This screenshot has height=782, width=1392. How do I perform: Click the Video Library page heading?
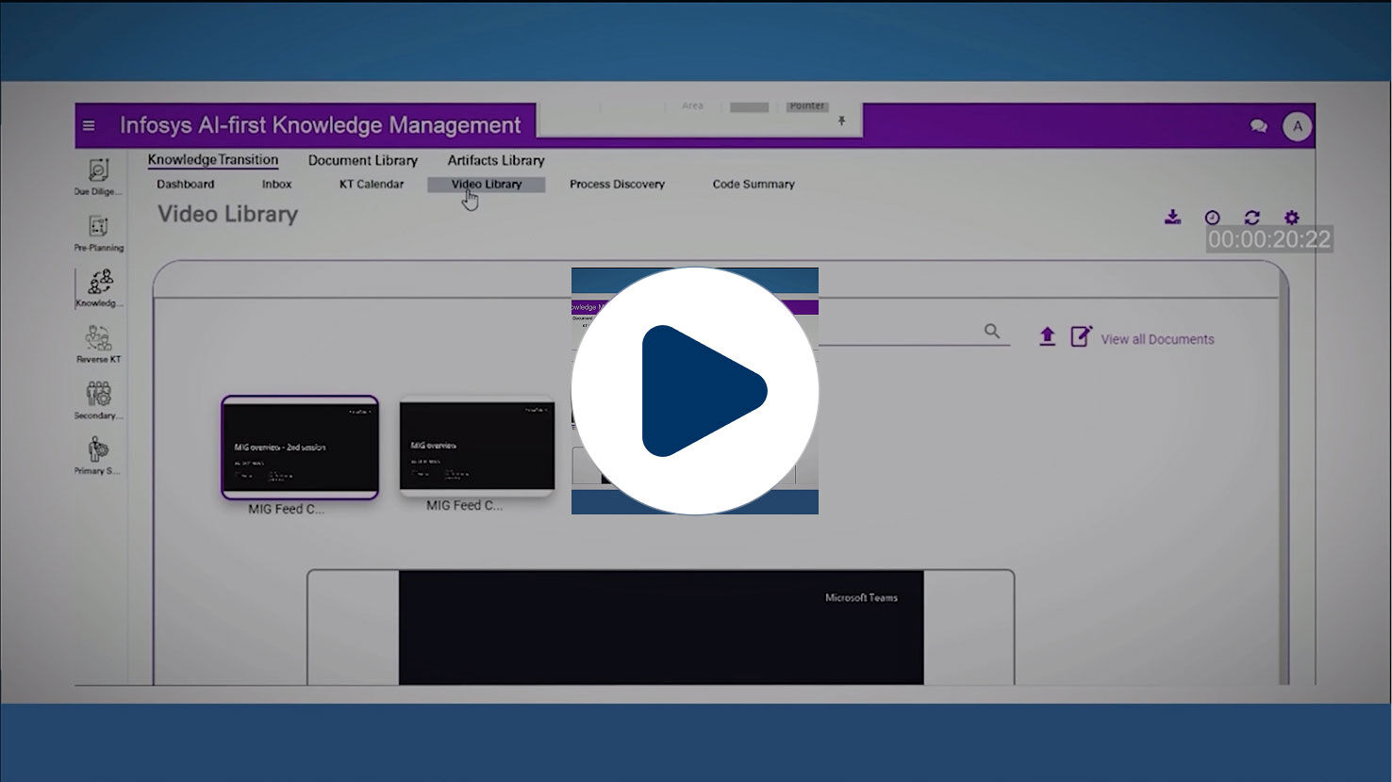[227, 215]
